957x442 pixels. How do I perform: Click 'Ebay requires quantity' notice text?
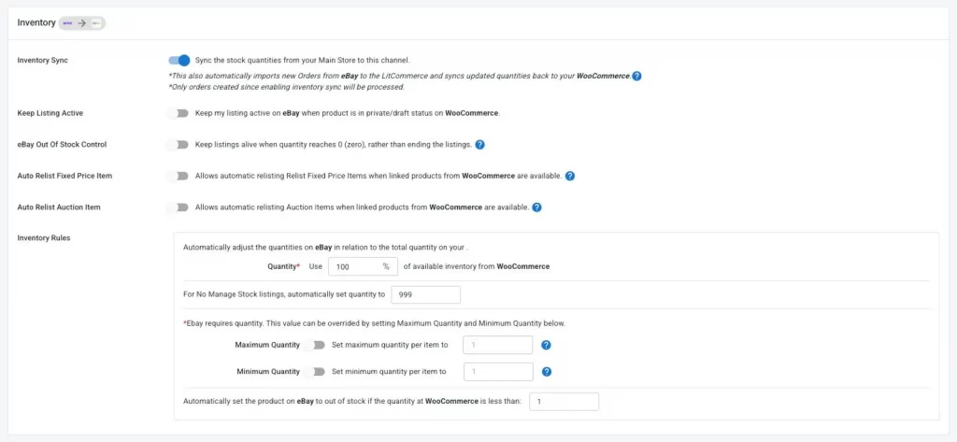coord(375,323)
